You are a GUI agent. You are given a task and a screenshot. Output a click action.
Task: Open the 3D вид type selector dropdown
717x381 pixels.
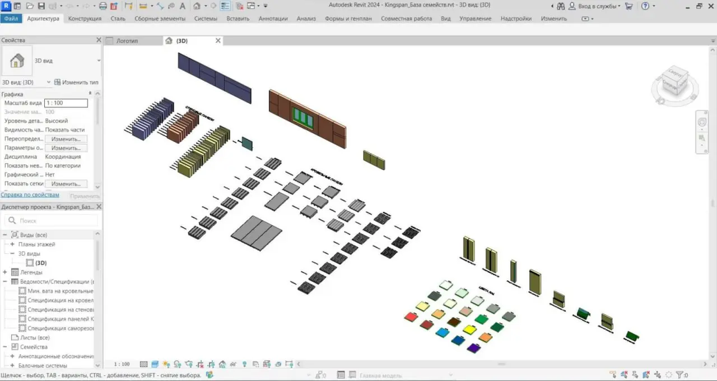(x=99, y=61)
